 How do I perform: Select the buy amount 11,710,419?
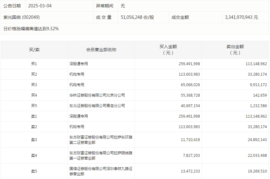coord(190,140)
